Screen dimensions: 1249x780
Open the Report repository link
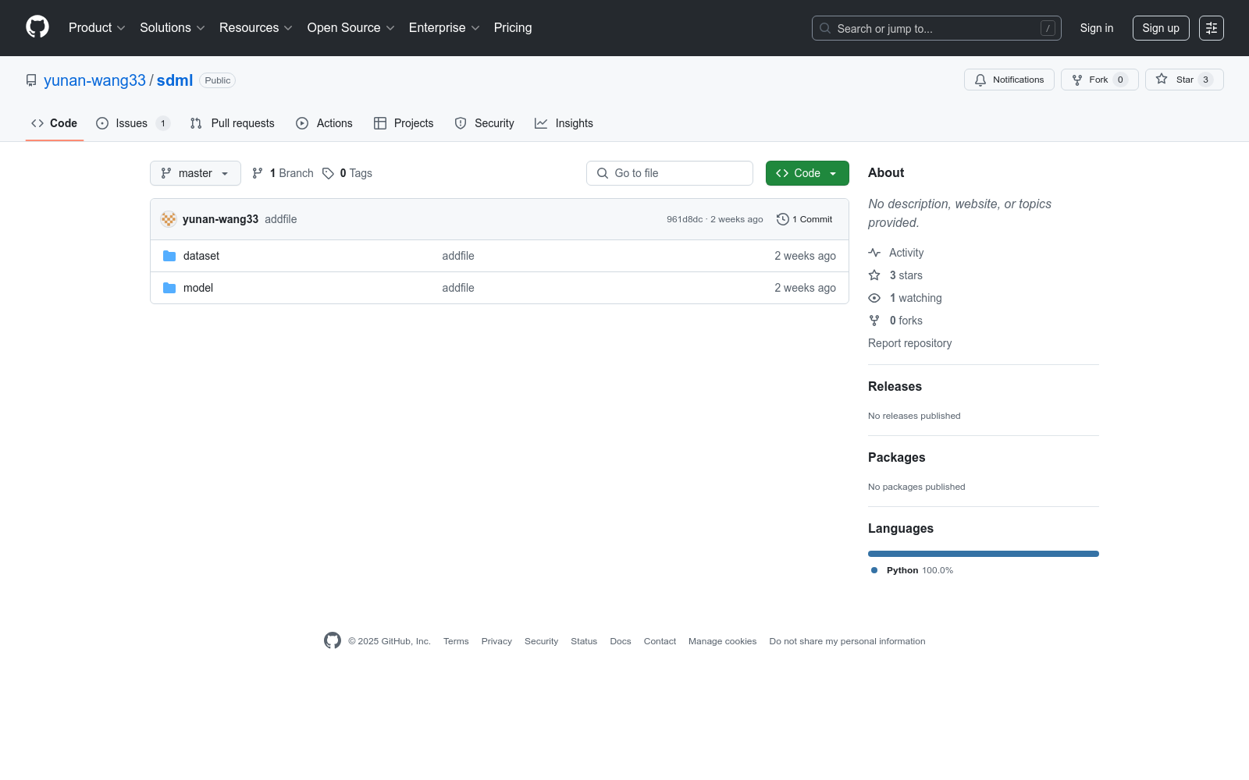point(909,343)
